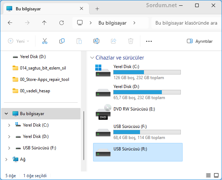Expand Yerel Disk (D:) under Bu bilgisayar
Screen dimensions: 222x180
point(9,137)
